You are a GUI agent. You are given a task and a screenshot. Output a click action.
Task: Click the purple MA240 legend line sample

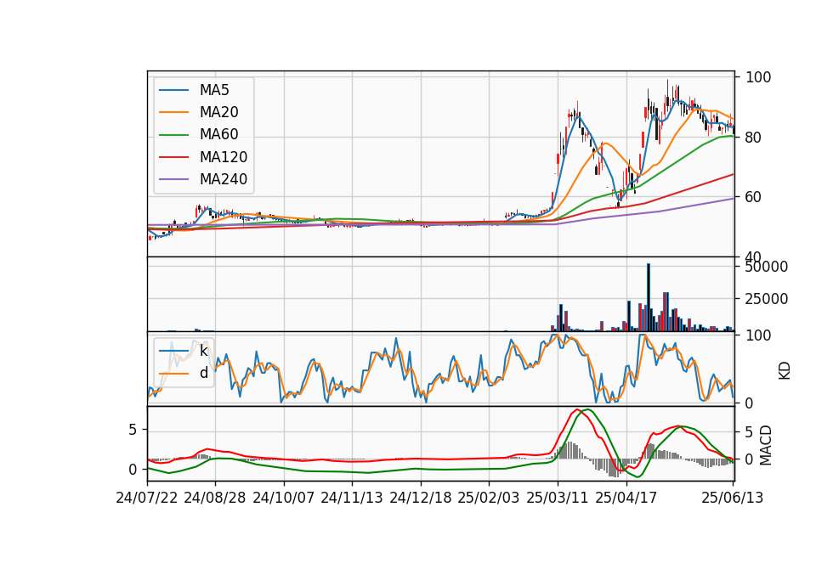click(x=173, y=179)
